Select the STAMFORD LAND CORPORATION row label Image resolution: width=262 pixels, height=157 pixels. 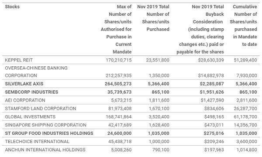coord(41,109)
